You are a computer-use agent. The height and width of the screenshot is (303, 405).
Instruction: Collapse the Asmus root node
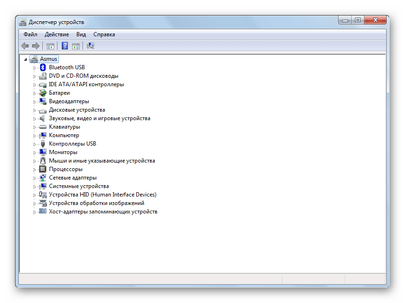click(25, 59)
